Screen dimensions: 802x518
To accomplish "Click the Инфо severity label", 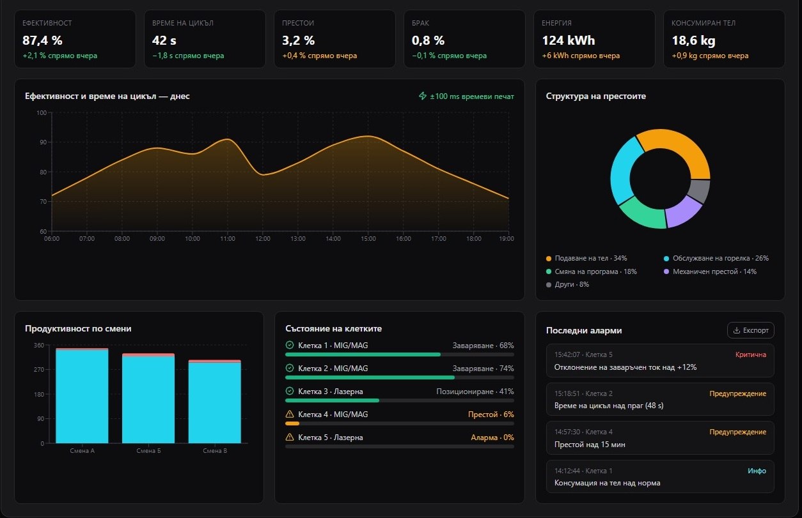I will (x=757, y=471).
